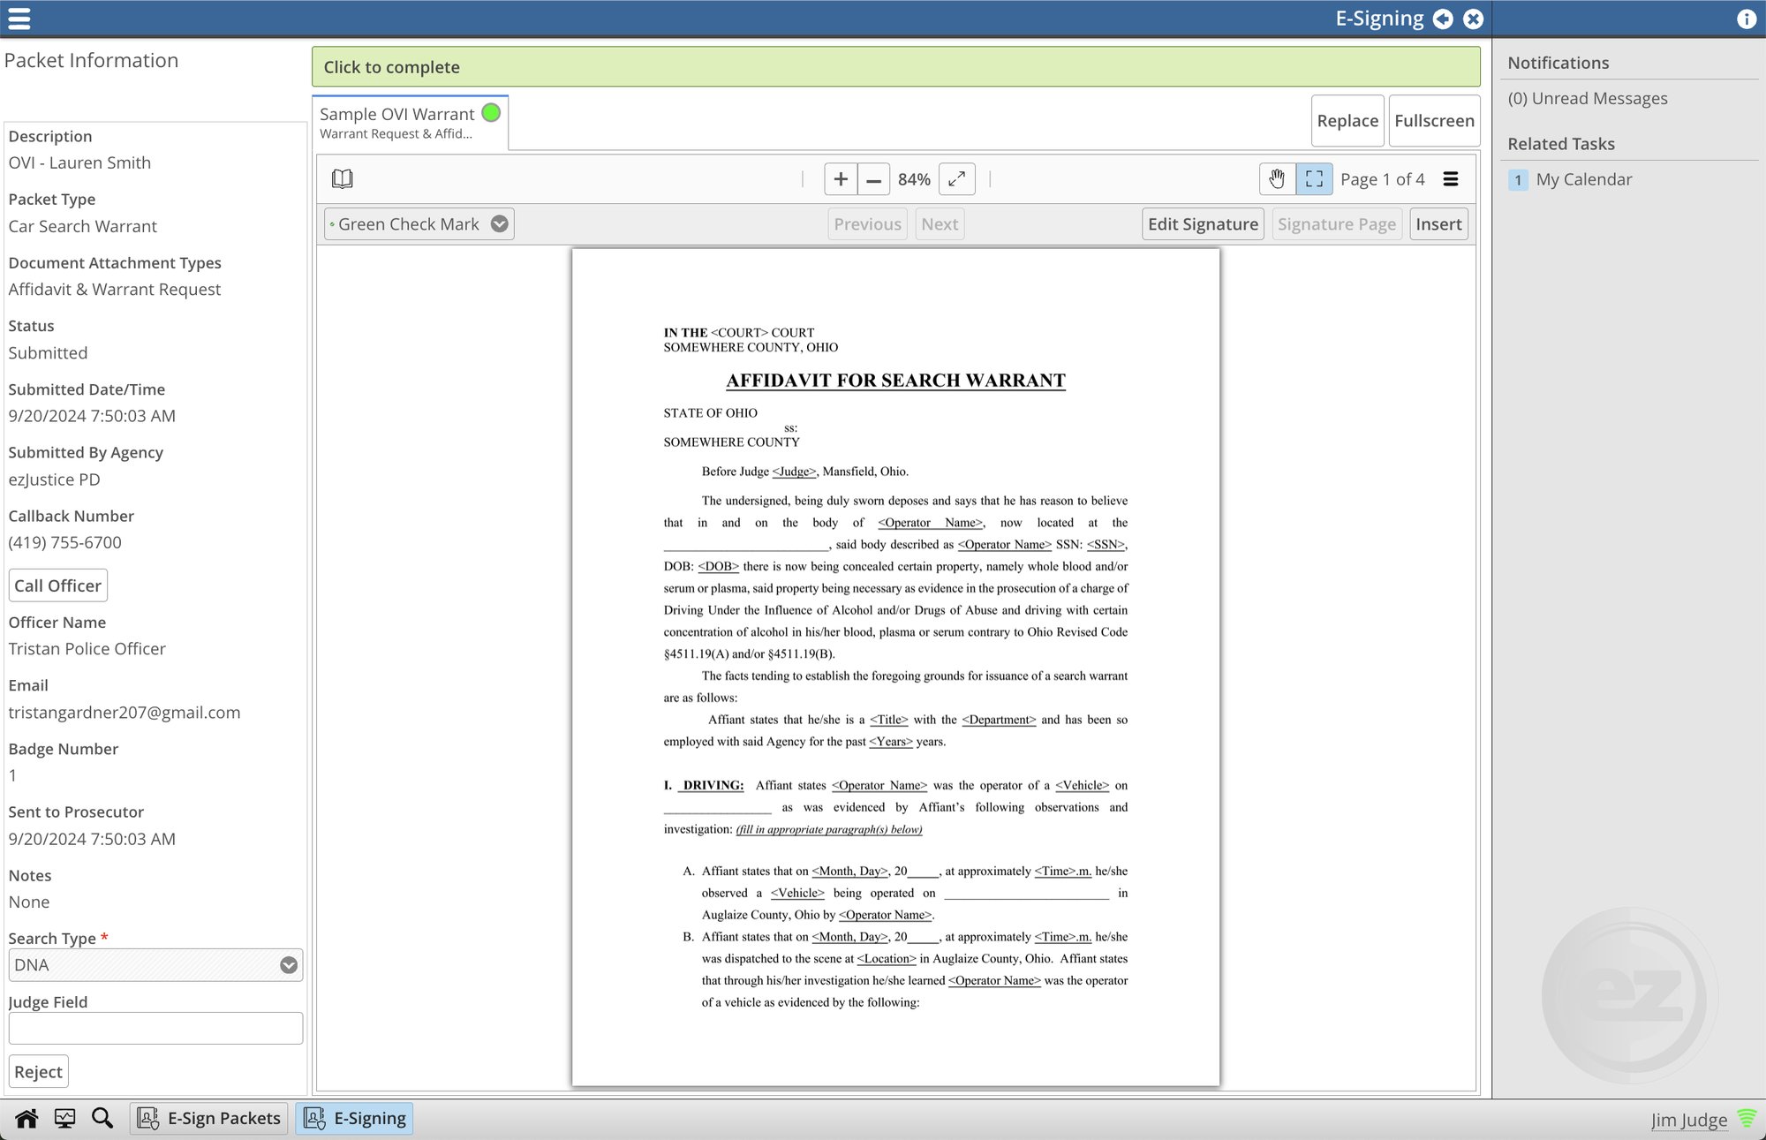Image resolution: width=1766 pixels, height=1140 pixels.
Task: Click the Call Officer button
Action: (x=57, y=585)
